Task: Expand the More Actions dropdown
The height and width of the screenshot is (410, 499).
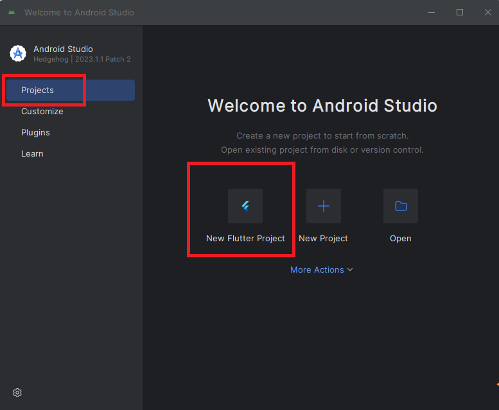Action: (321, 270)
